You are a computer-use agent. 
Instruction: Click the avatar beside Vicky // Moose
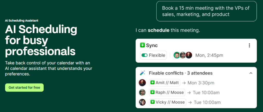point(142,102)
